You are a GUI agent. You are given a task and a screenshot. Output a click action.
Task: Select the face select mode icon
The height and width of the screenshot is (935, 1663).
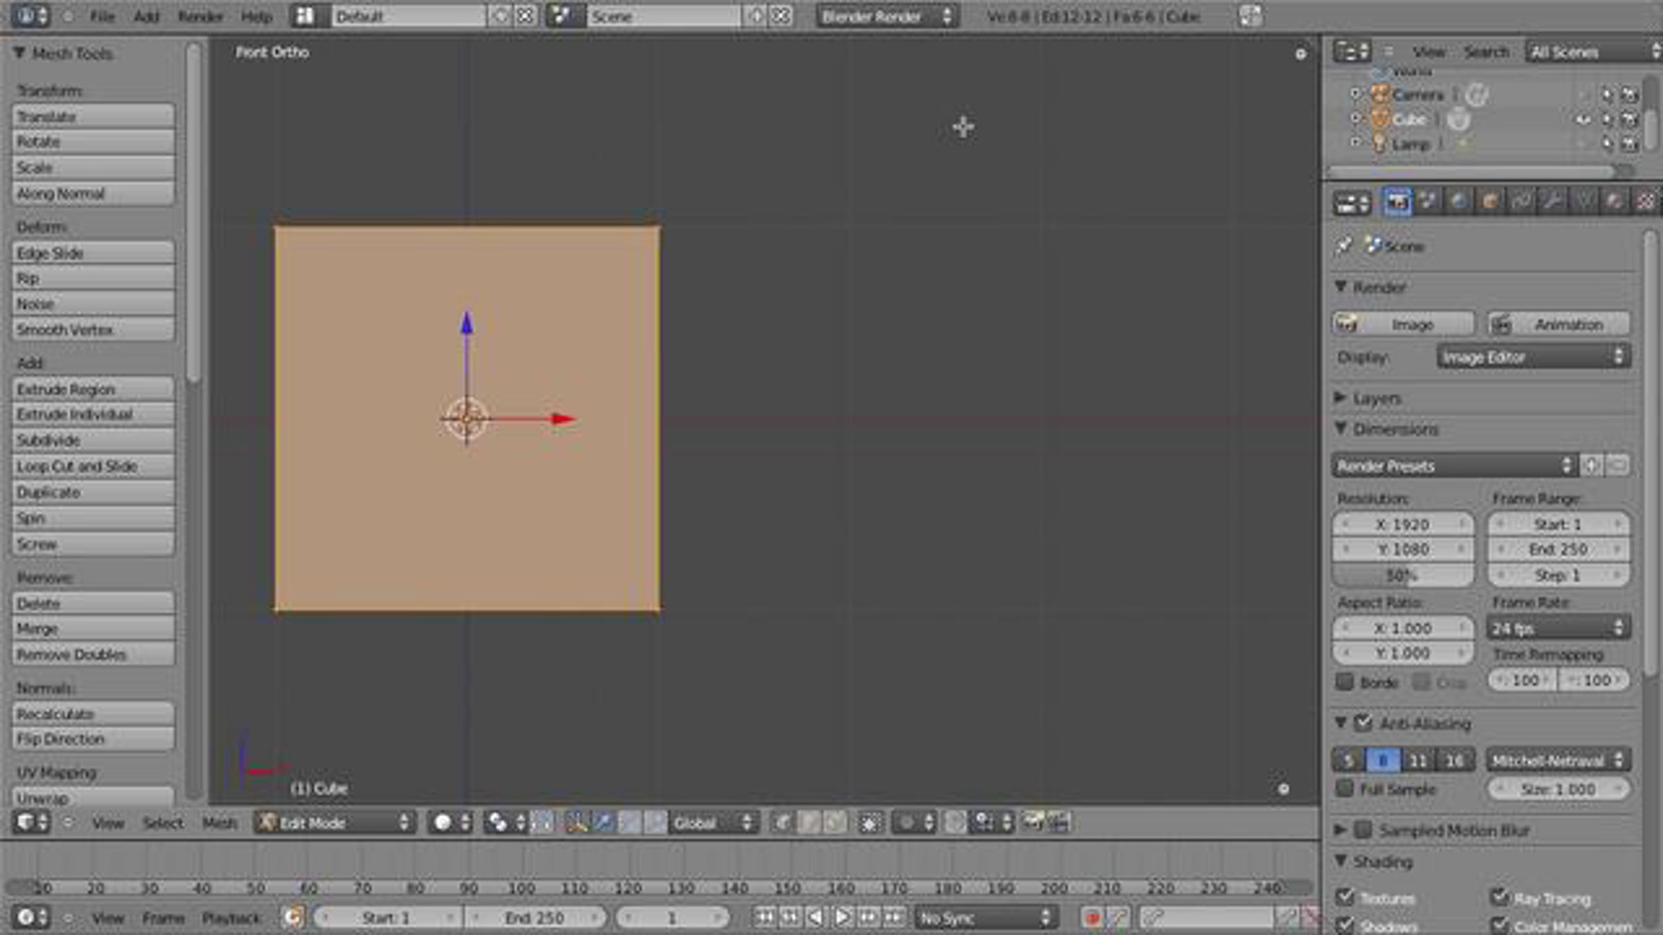click(834, 823)
